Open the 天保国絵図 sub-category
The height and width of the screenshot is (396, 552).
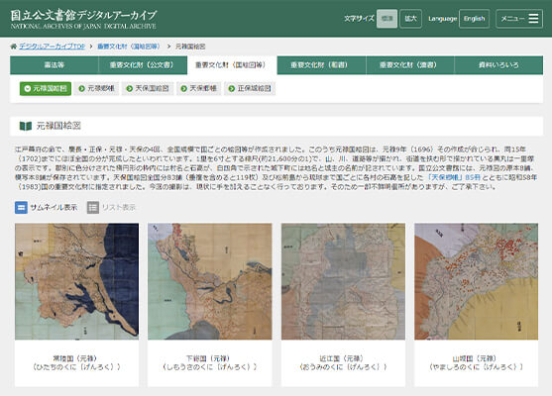point(148,89)
